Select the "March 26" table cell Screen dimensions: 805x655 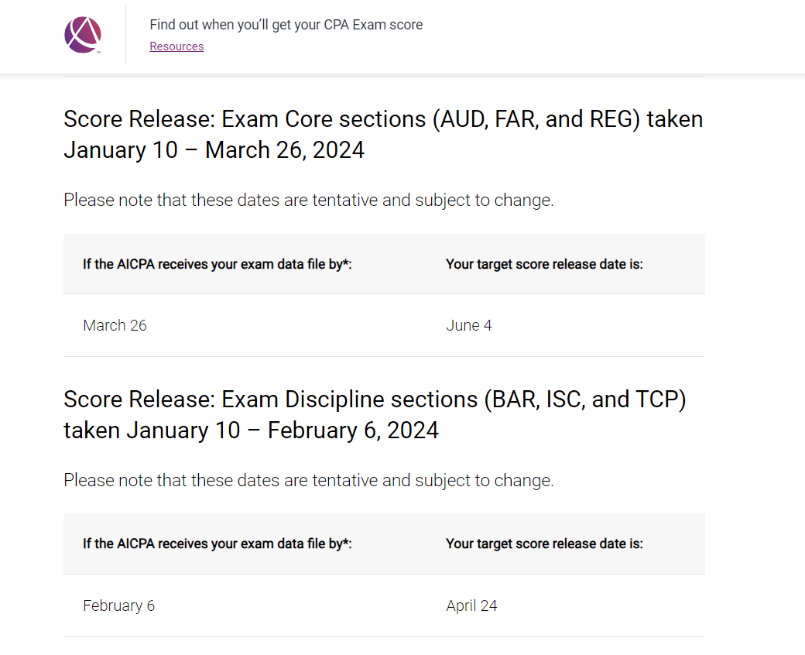point(115,325)
